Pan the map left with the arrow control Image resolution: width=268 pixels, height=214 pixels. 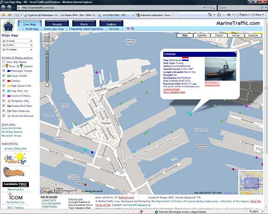point(43,39)
